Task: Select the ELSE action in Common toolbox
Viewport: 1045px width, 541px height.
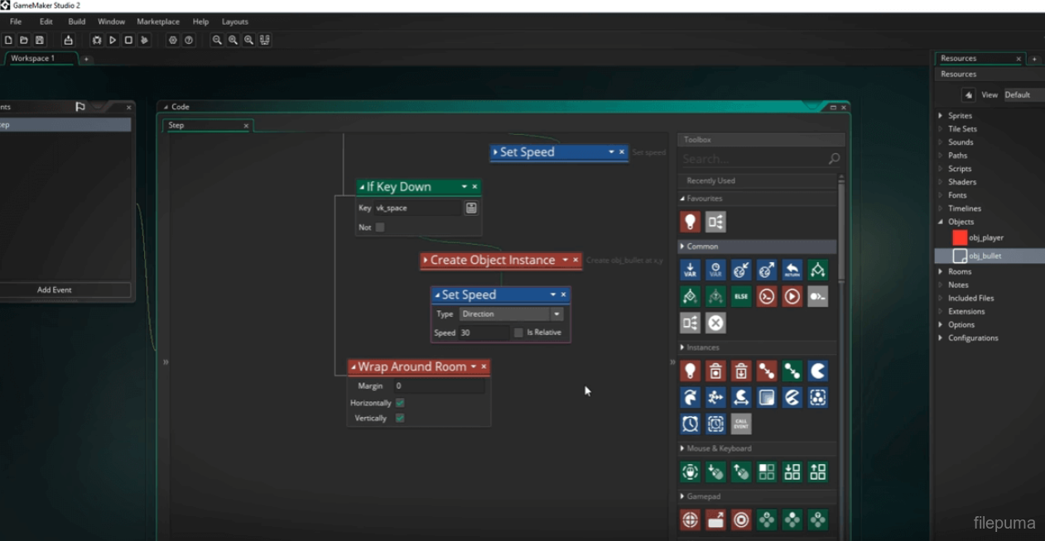Action: [741, 296]
